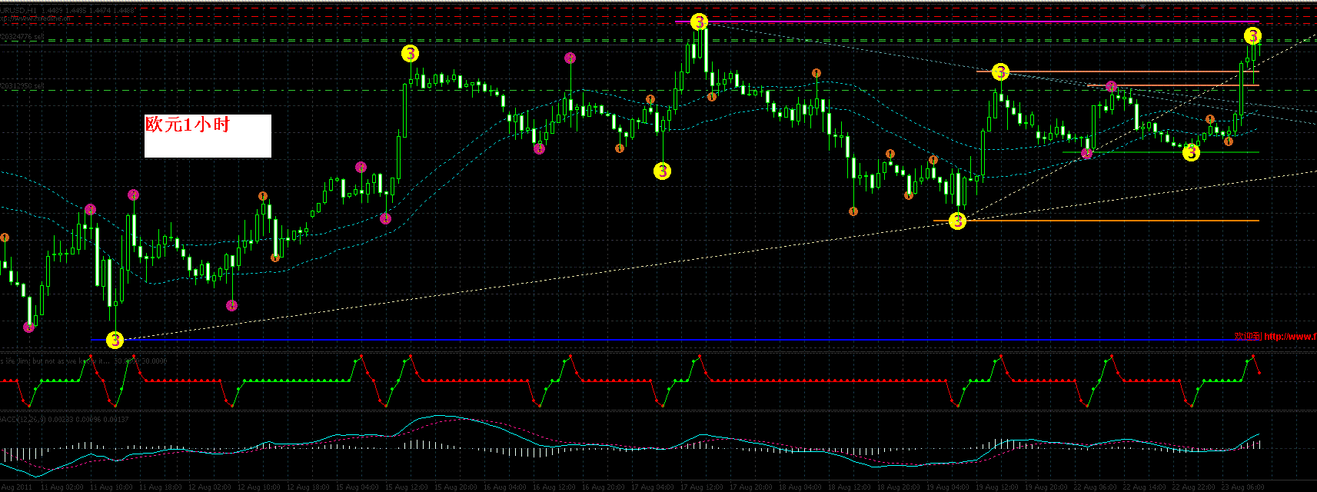Open the 欢迎到 http://www link
Image resolution: width=1317 pixels, height=492 pixels.
(1275, 336)
